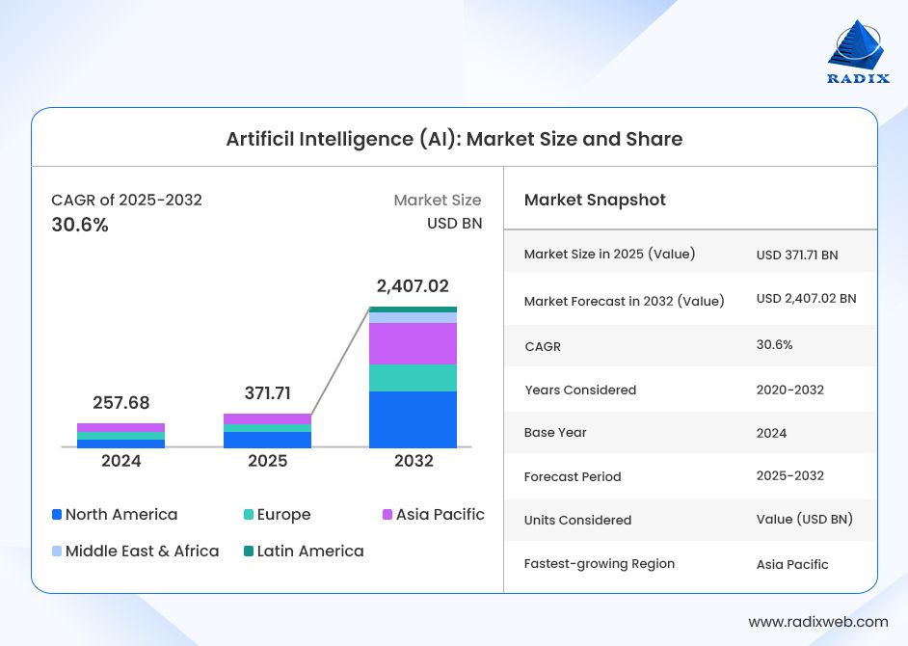
Task: Click the Market Size USD BN label
Action: coord(437,211)
